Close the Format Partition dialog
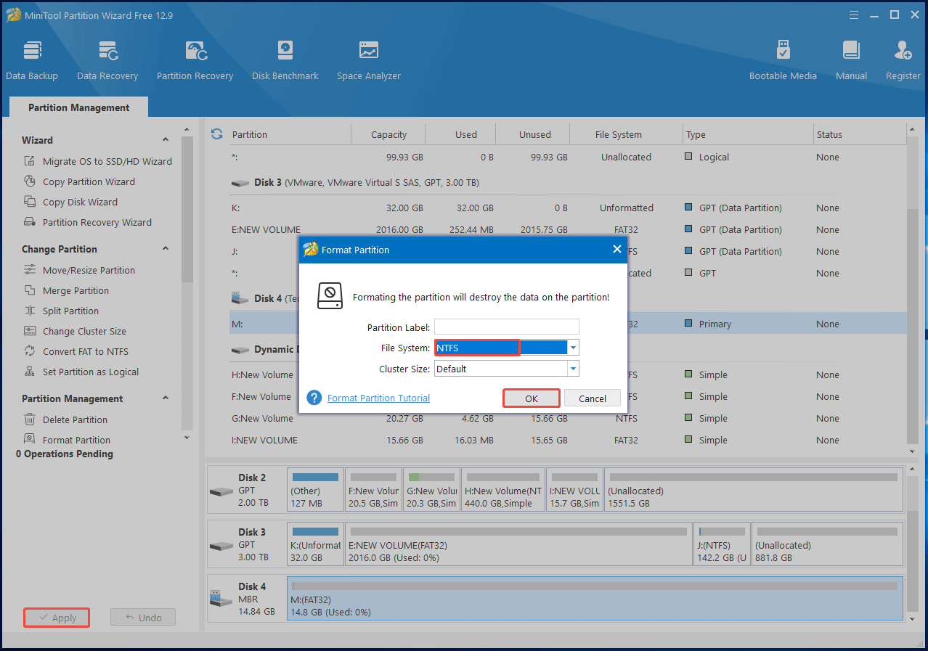This screenshot has height=651, width=928. tap(616, 249)
